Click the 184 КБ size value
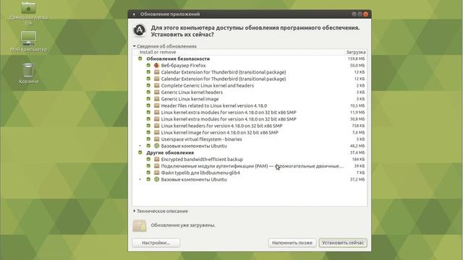Image resolution: width=463 pixels, height=260 pixels. 358,159
